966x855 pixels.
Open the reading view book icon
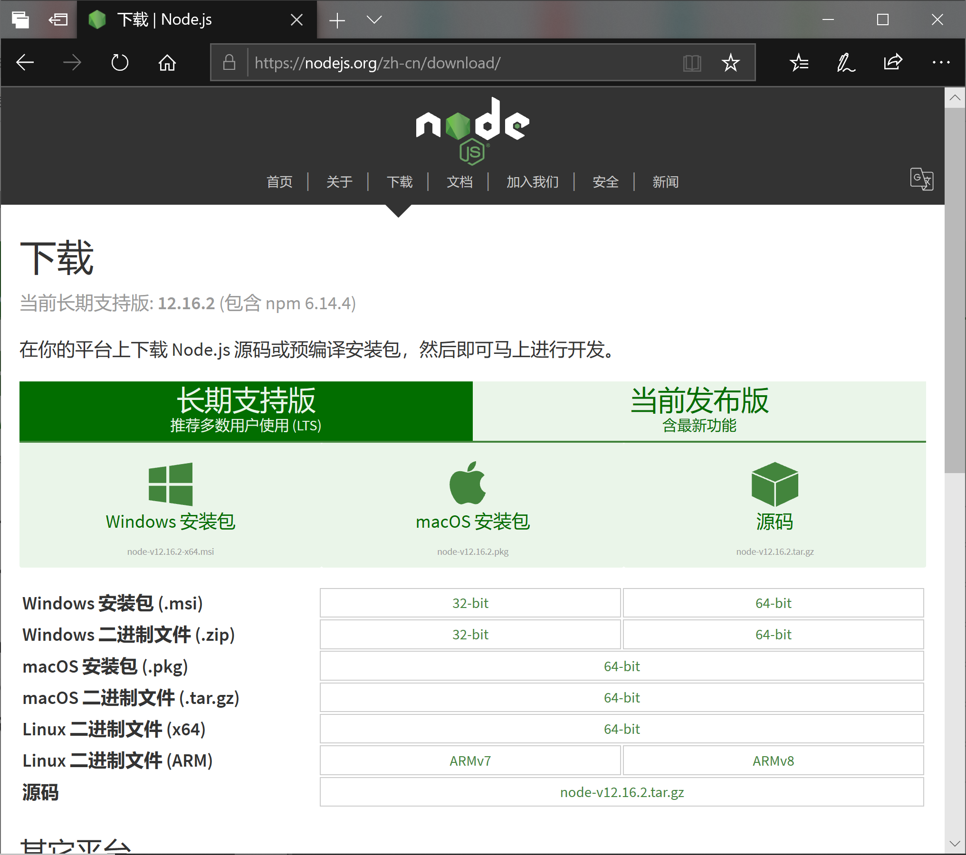(x=692, y=63)
